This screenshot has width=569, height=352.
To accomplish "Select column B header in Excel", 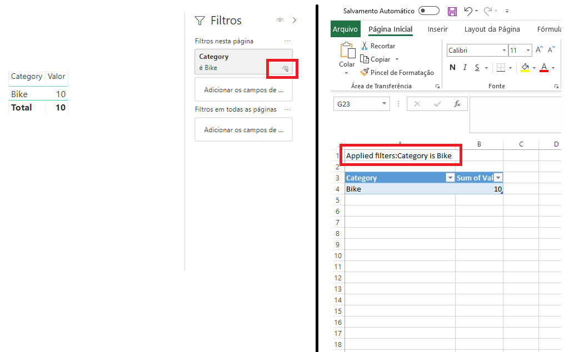I will [479, 144].
